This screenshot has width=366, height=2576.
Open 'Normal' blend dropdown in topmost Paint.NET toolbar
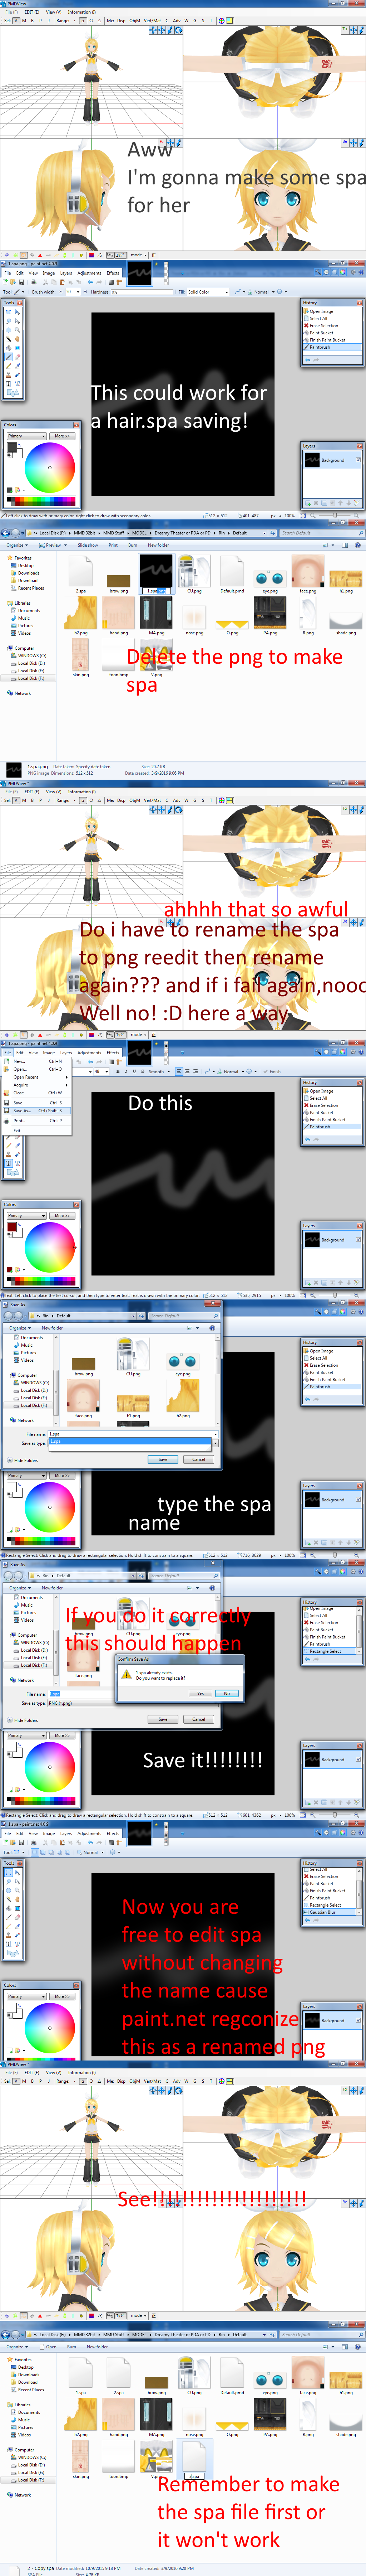263,292
